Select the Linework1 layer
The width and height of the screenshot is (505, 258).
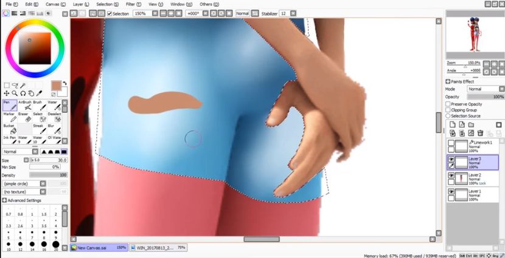point(481,145)
